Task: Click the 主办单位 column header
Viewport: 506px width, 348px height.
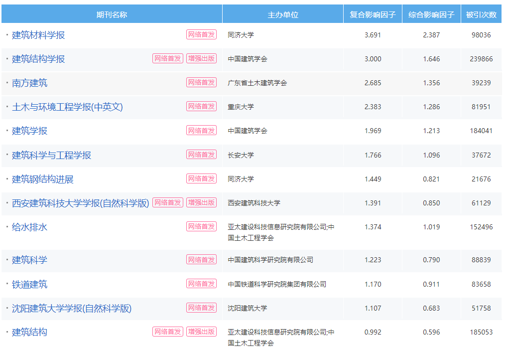Action: (x=283, y=14)
